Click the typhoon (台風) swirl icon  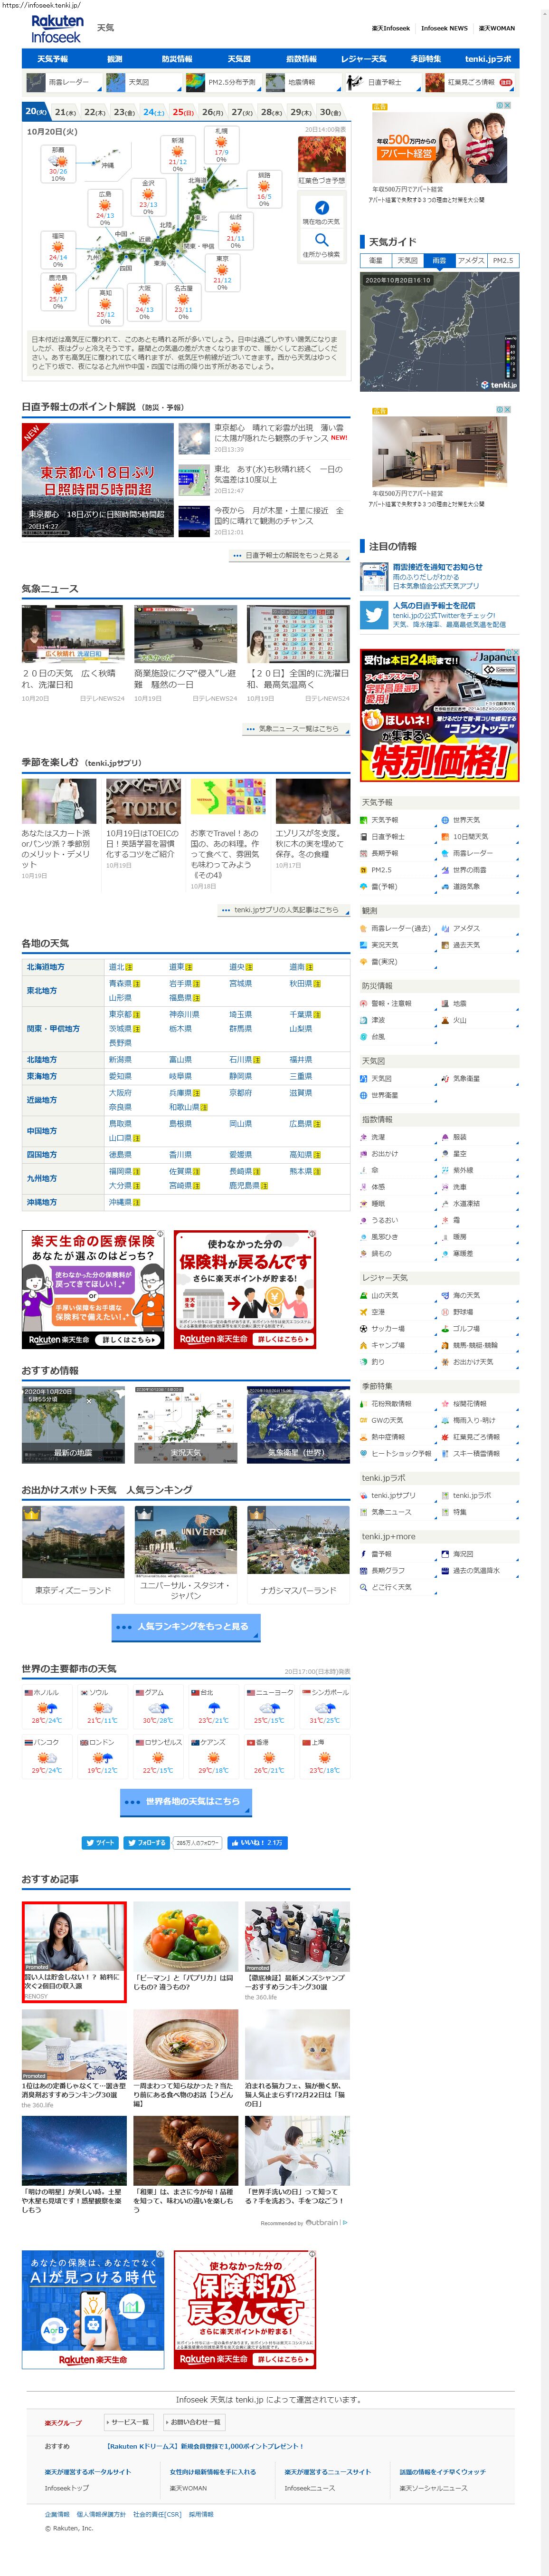(x=364, y=1037)
